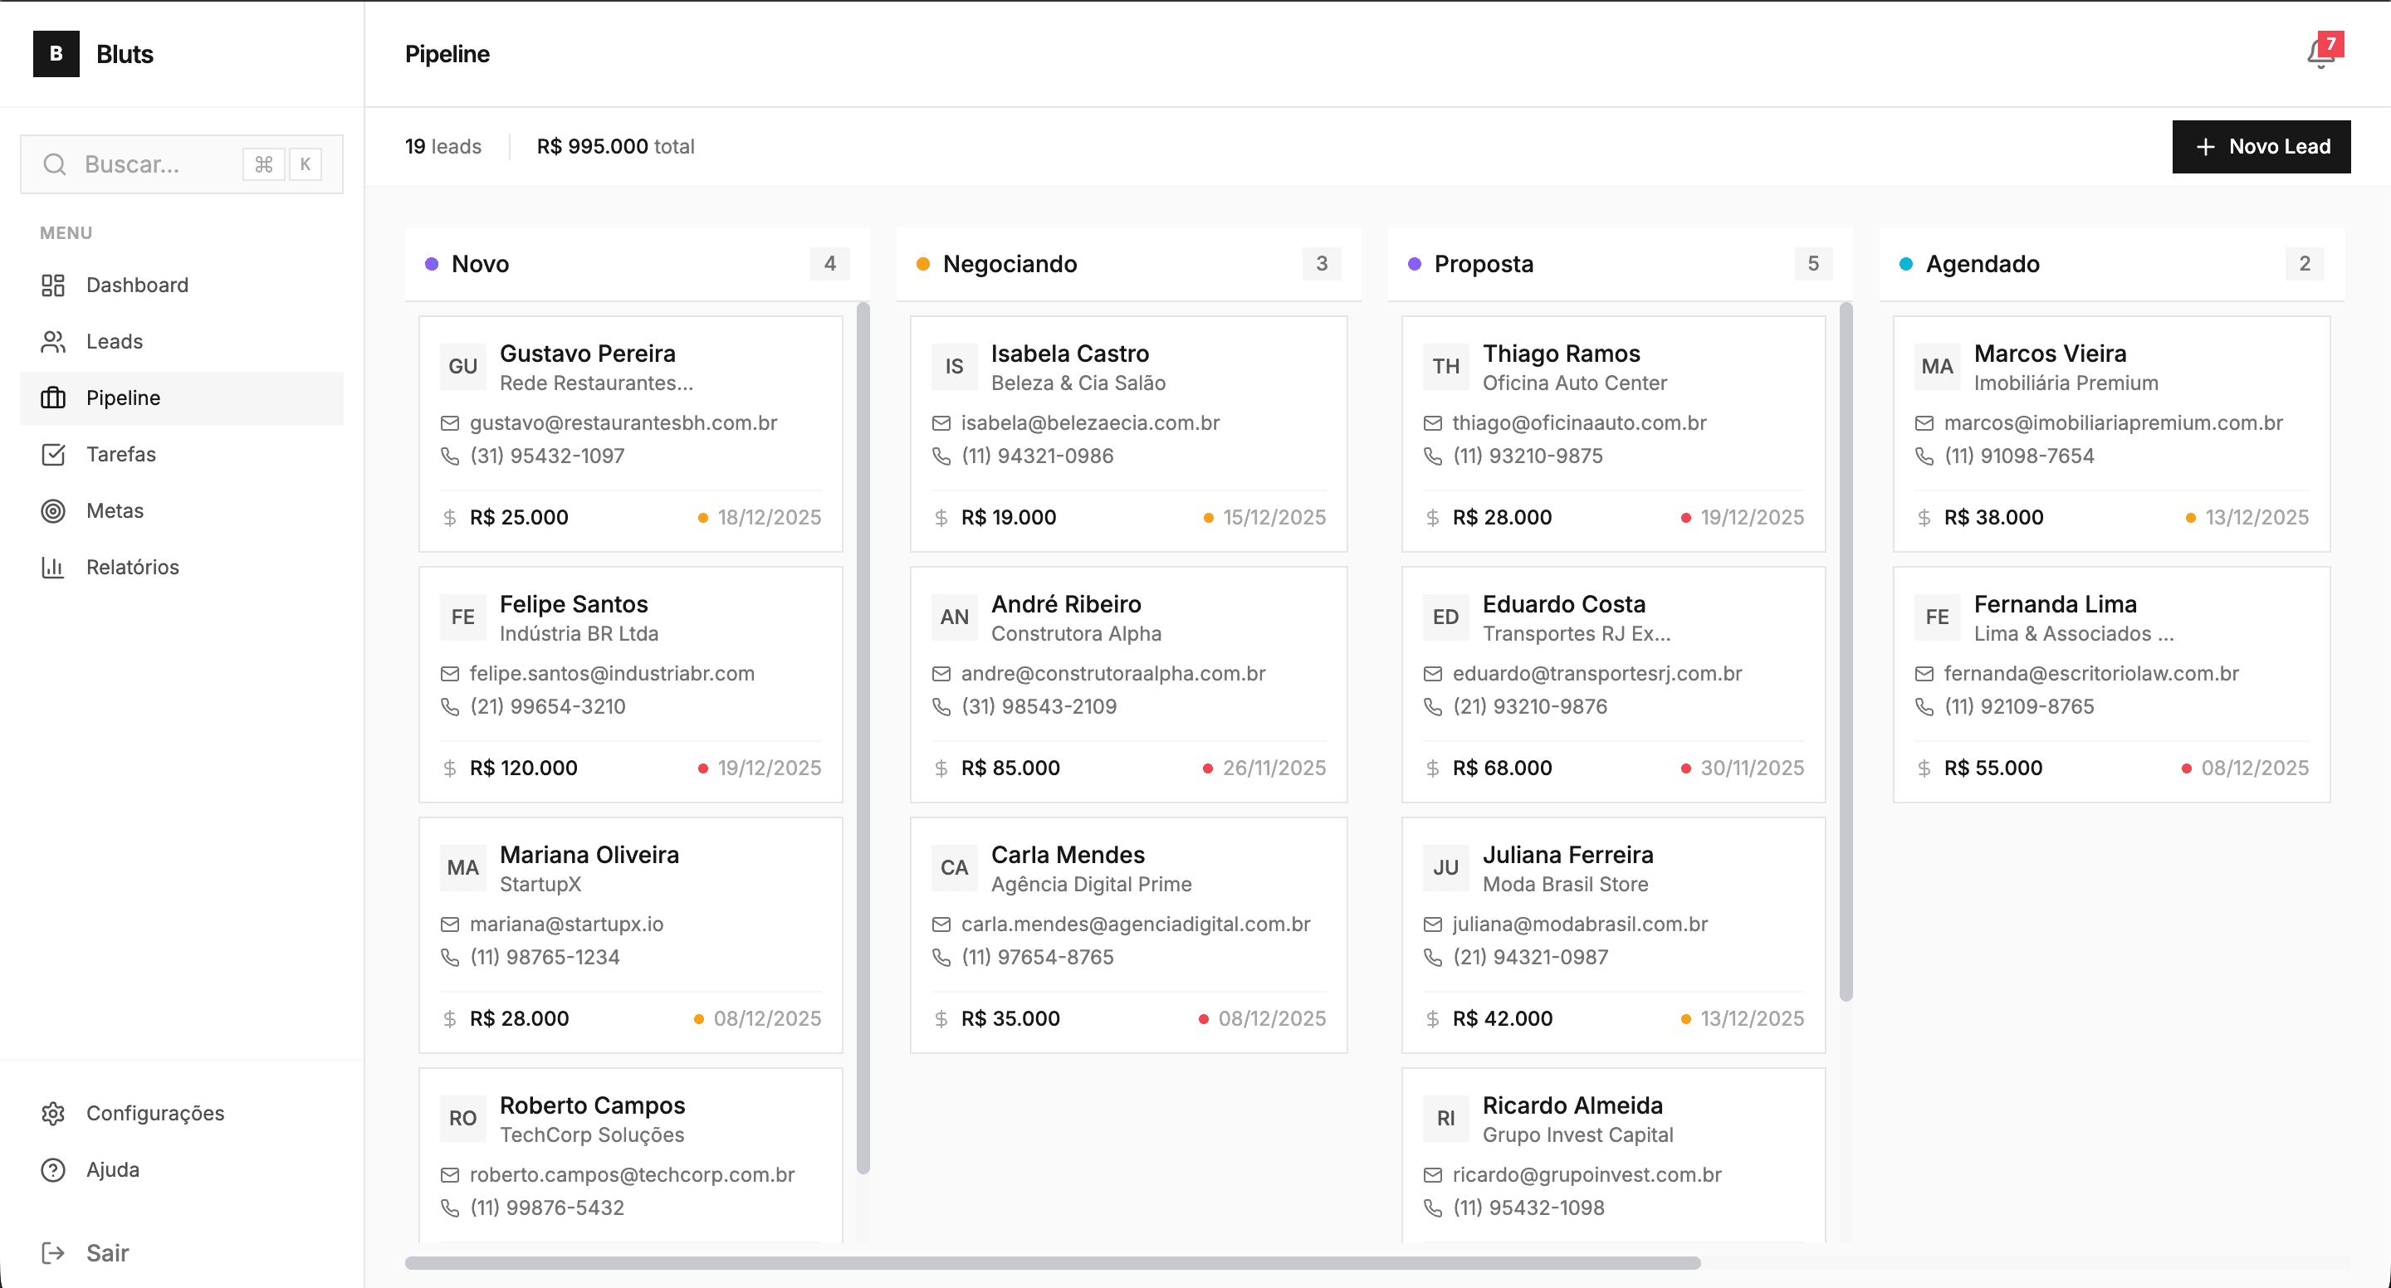
Task: Click the horizontal scrollbar at bottom
Action: pos(1052,1263)
